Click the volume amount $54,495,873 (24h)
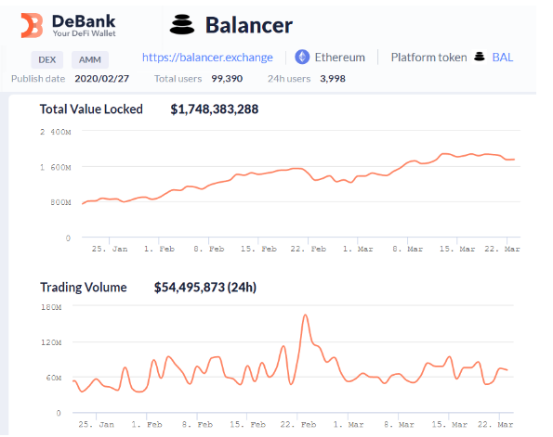Viewport: 553px width, 437px height. pos(205,288)
